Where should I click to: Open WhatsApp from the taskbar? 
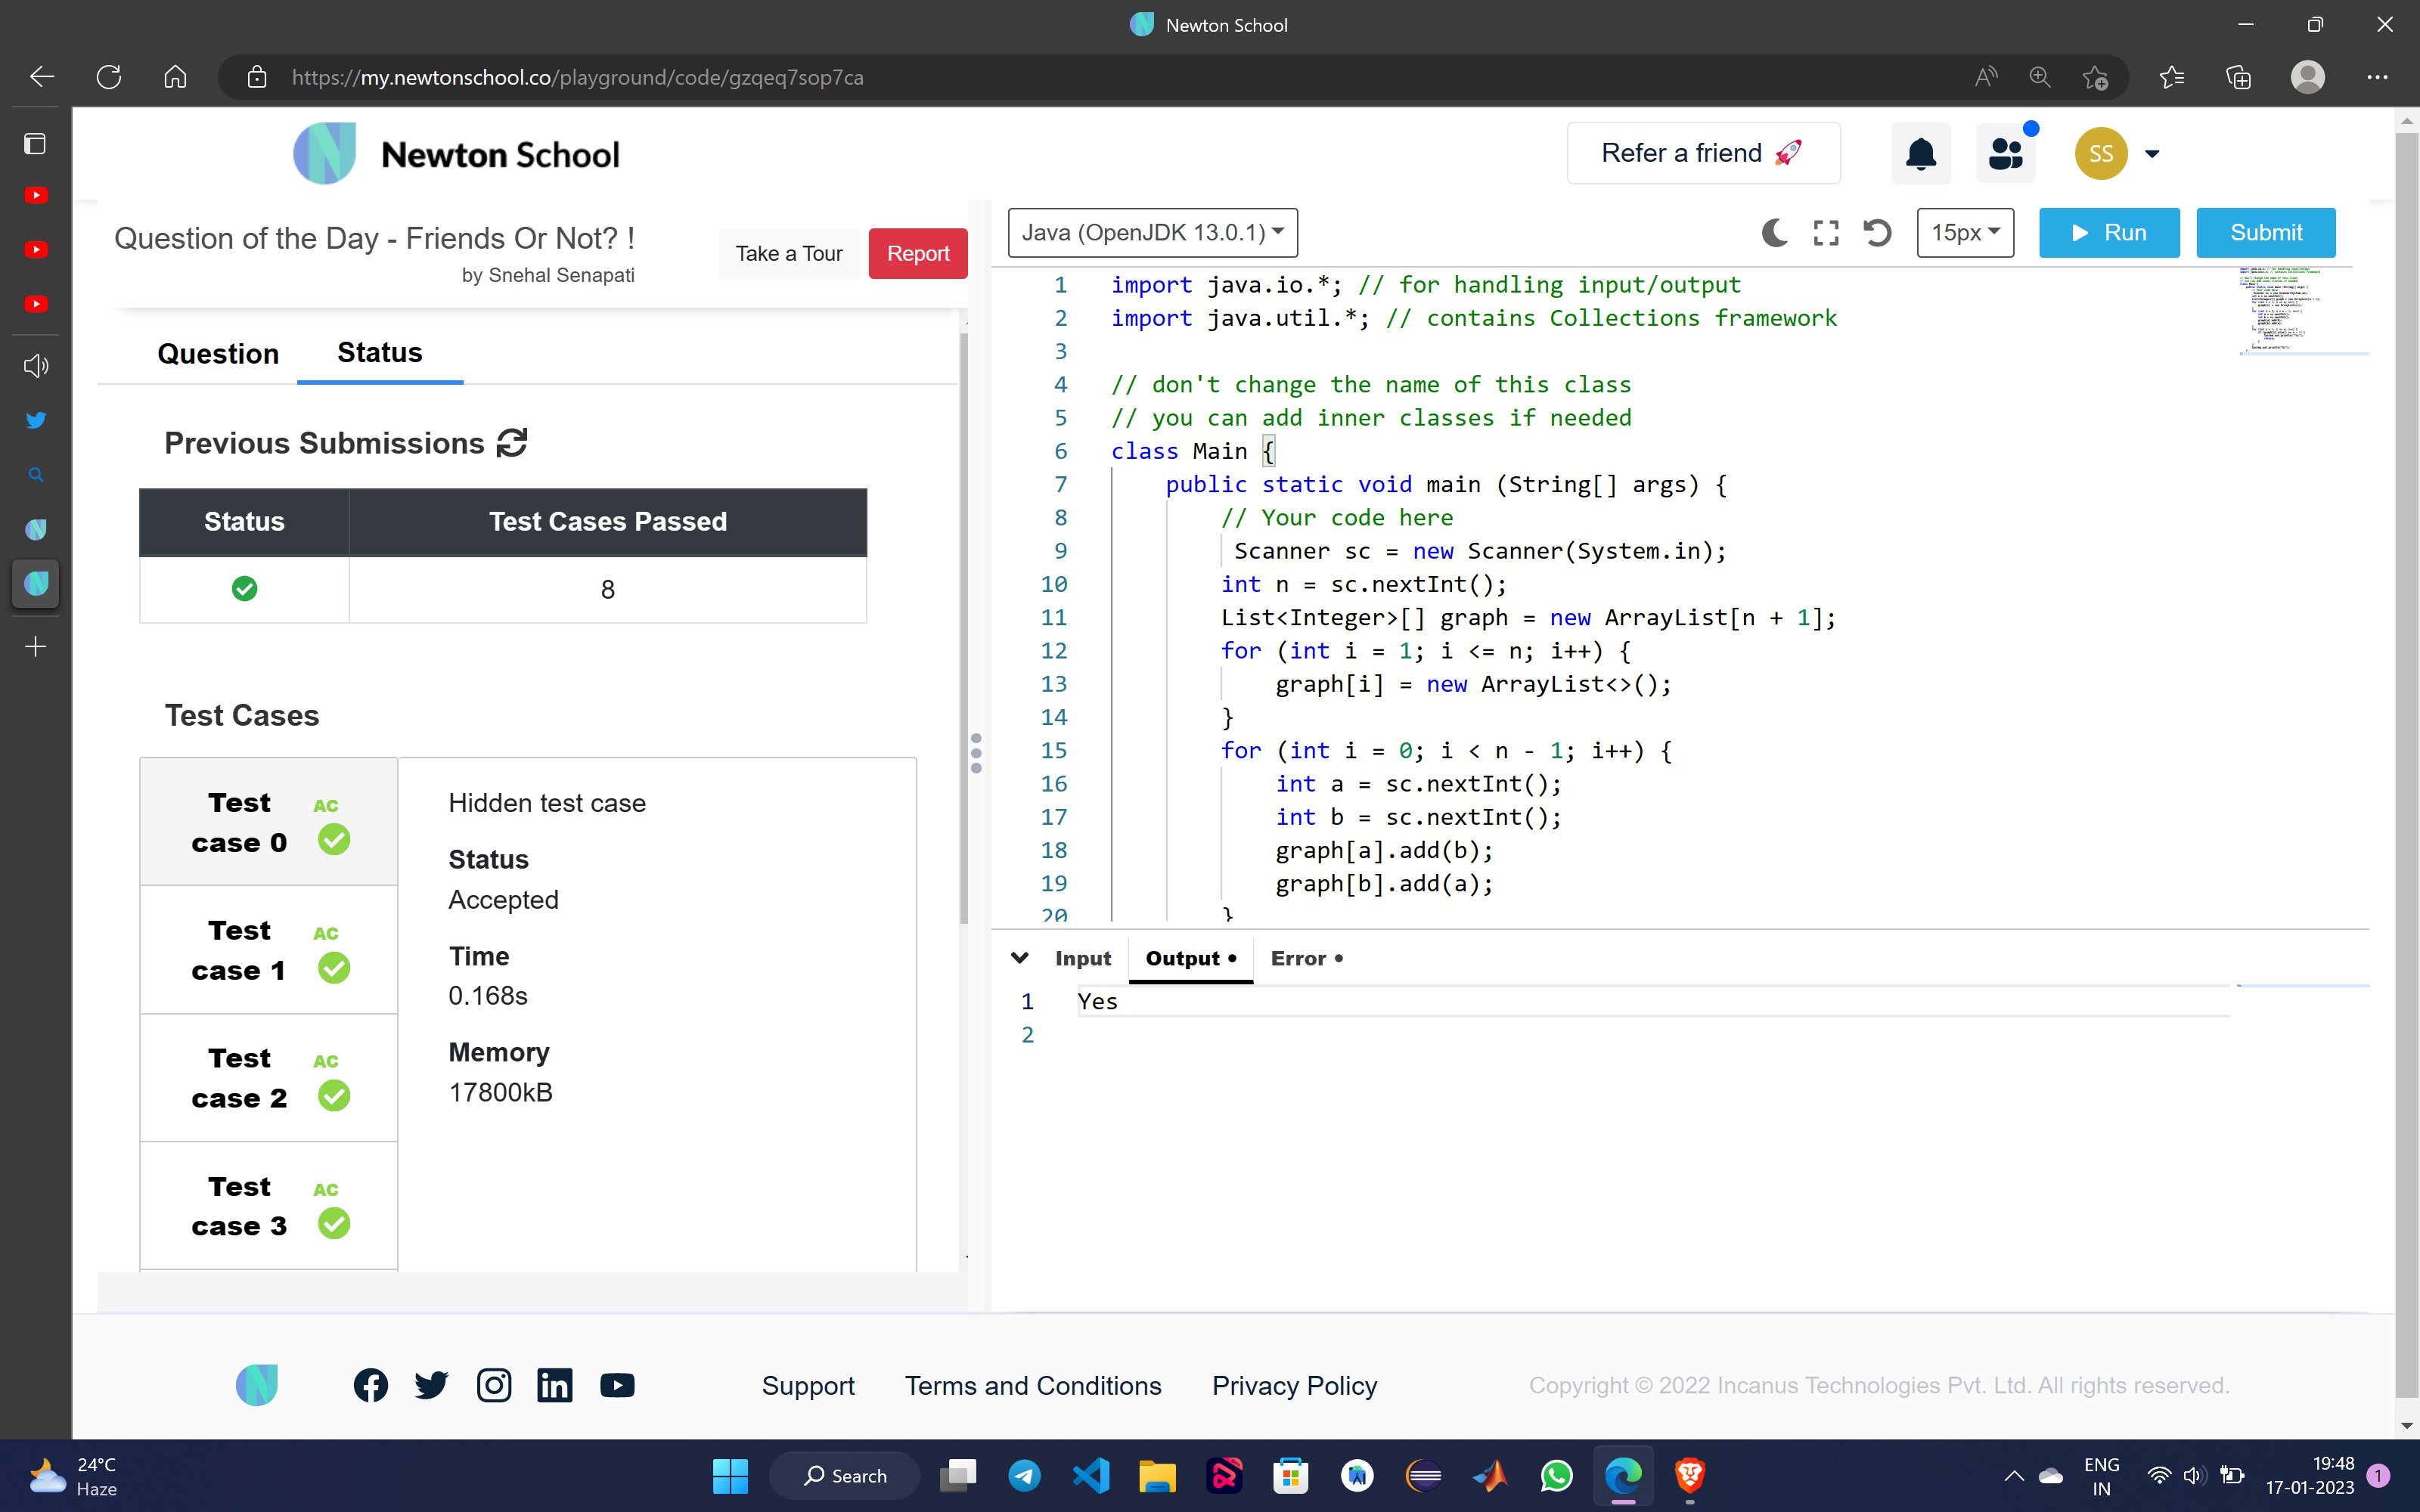tap(1557, 1475)
